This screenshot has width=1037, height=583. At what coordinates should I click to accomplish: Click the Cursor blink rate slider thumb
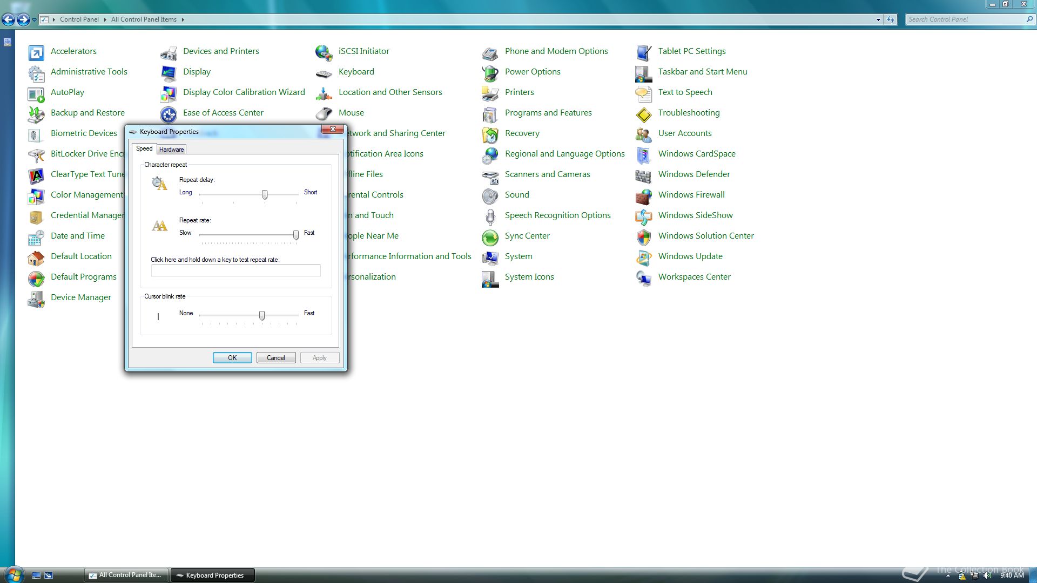click(x=262, y=315)
